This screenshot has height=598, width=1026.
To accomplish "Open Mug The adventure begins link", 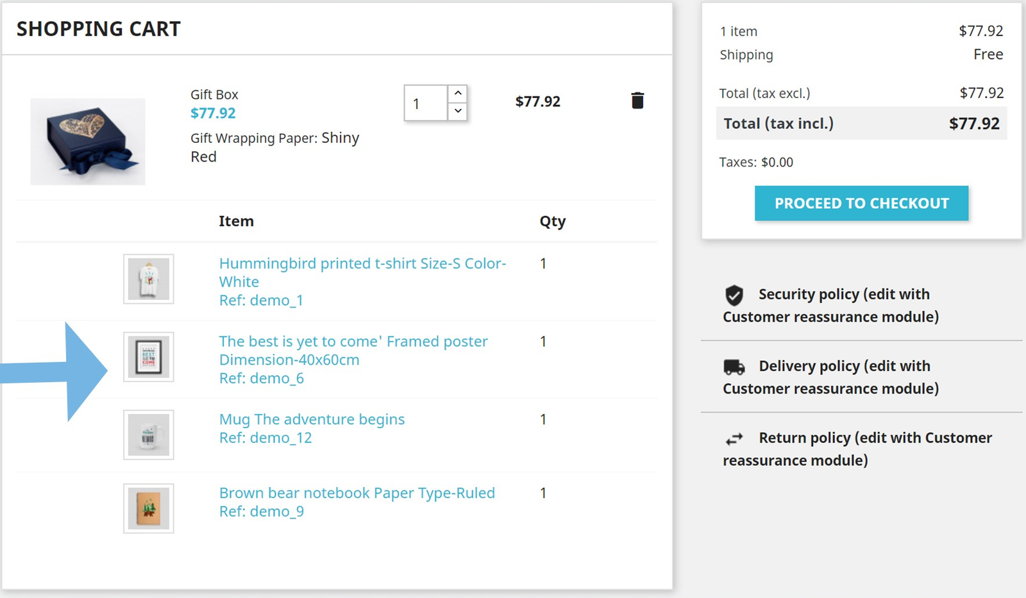I will click(312, 419).
